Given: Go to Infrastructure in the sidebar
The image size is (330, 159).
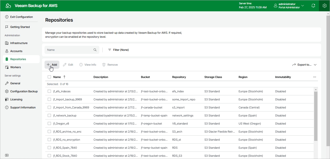Looking at the screenshot, I should pos(19,43).
